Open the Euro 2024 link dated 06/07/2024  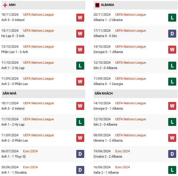pos(30,151)
